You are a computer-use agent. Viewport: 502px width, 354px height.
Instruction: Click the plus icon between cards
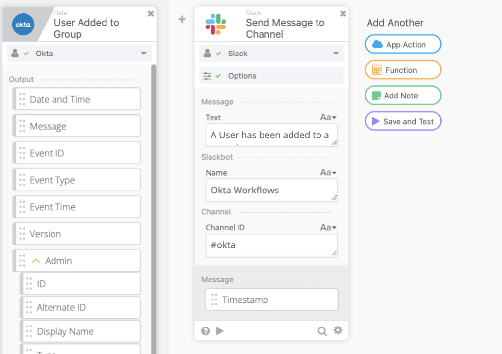click(x=182, y=19)
